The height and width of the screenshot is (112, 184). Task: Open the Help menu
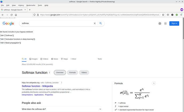46,5
